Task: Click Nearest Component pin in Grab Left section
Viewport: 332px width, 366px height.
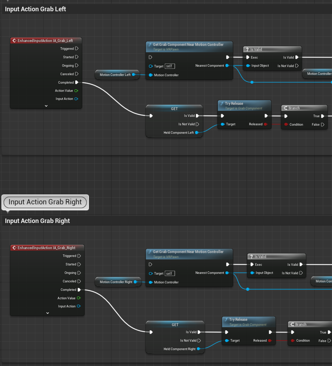Action: click(227, 66)
